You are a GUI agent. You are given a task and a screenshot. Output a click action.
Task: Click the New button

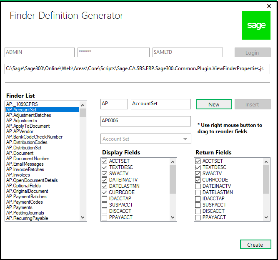[x=214, y=104]
